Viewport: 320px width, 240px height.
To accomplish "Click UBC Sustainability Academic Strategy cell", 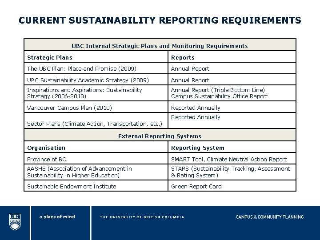I will click(x=96, y=80).
